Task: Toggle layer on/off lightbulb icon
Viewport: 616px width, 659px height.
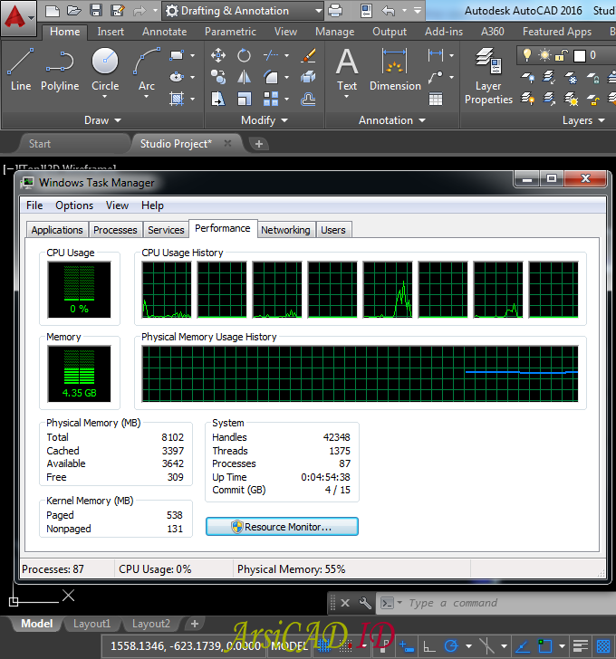Action: [x=526, y=55]
